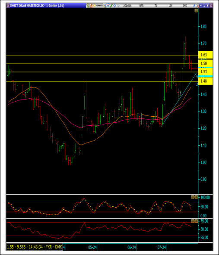Toggle settings button of RSI indicator panel
The height and width of the screenshot is (255, 219).
pyautogui.click(x=193, y=221)
